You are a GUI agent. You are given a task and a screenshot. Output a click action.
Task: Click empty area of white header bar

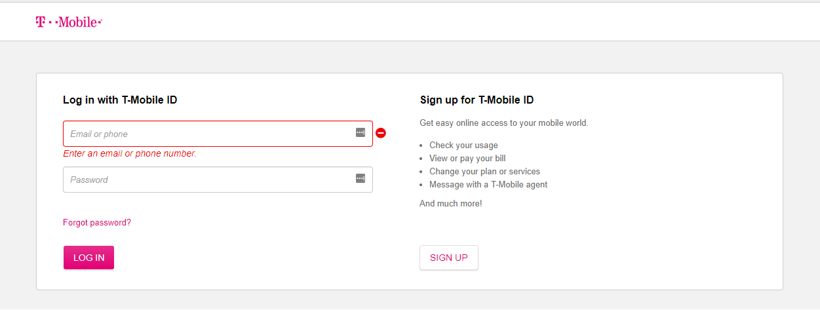(x=459, y=22)
